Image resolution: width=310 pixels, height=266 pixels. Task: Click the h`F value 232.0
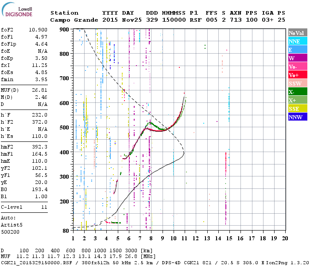click(40, 115)
